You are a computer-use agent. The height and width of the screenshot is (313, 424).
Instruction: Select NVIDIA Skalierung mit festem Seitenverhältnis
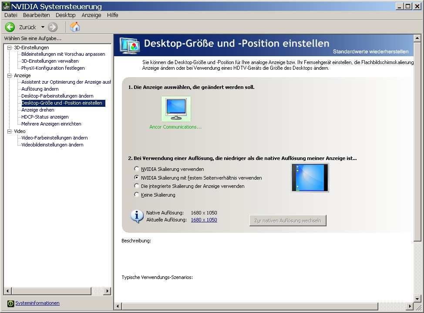pos(137,177)
